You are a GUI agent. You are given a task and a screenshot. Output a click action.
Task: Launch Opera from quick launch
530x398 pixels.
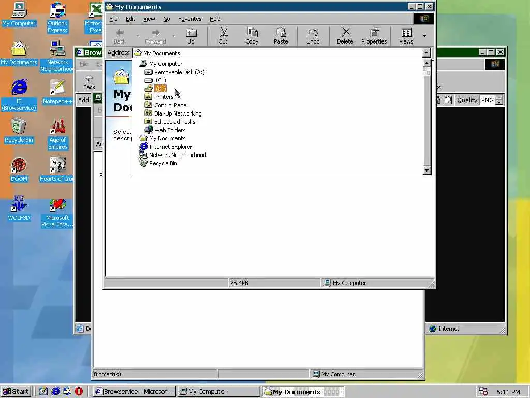79,392
